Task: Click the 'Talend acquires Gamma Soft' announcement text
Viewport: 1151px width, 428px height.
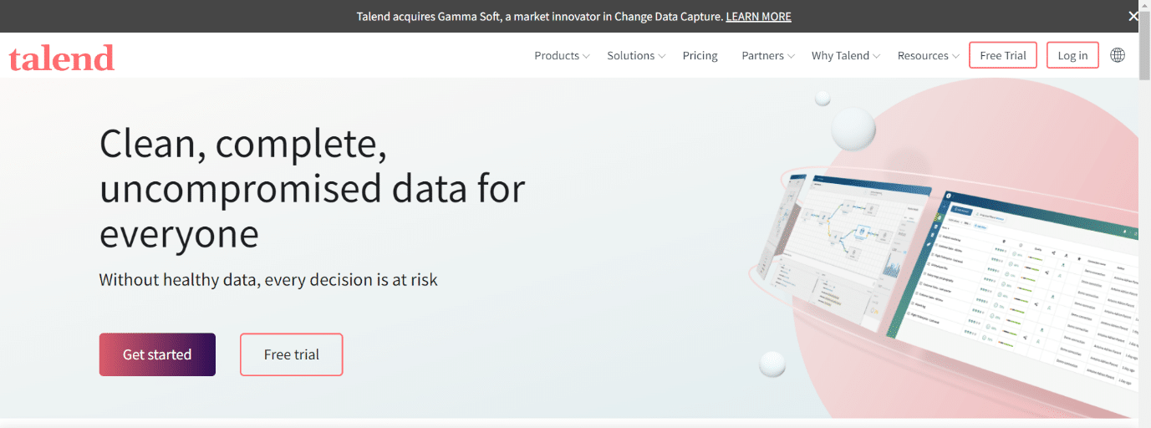Action: [x=540, y=17]
